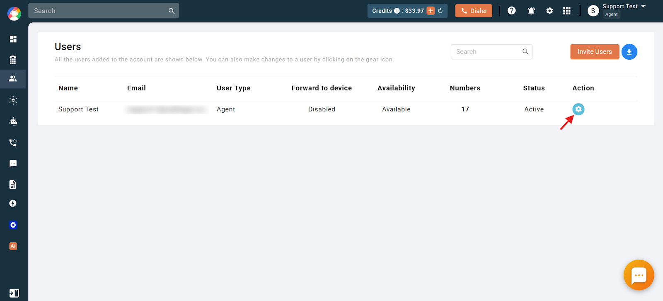Screen dimensions: 663x301
Task: Click the Email column header
Action: tap(136, 88)
